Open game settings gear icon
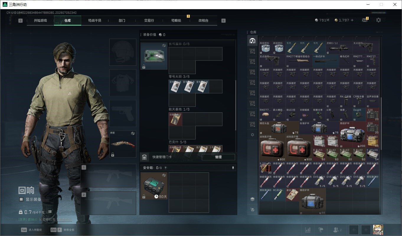 [378, 20]
